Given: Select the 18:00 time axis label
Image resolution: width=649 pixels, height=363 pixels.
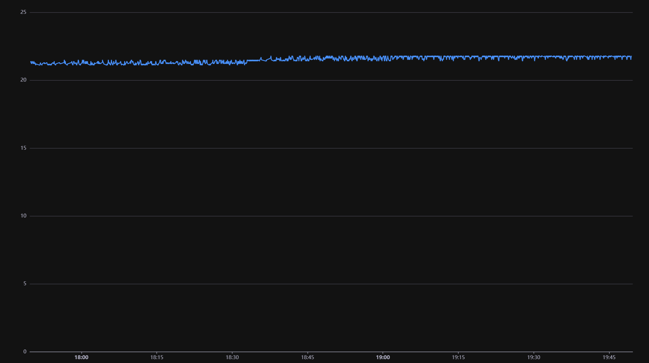Looking at the screenshot, I should (x=82, y=357).
